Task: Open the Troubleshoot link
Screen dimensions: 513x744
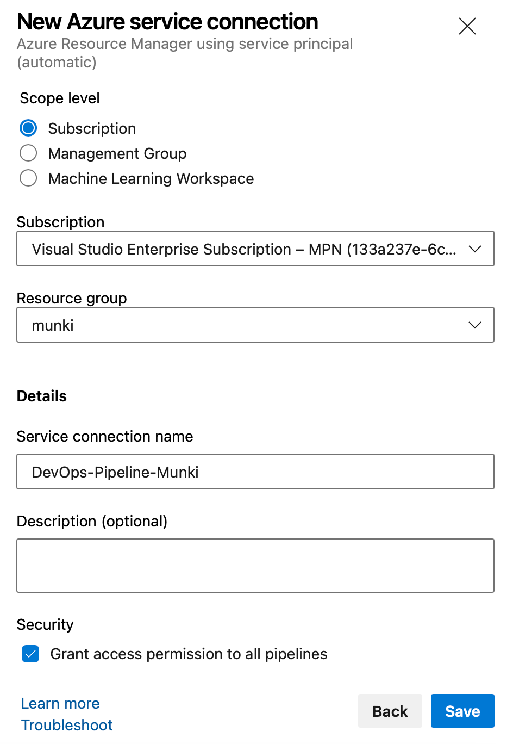Action: pos(67,725)
